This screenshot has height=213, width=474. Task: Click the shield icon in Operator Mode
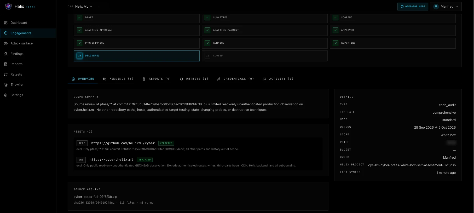coord(402,7)
